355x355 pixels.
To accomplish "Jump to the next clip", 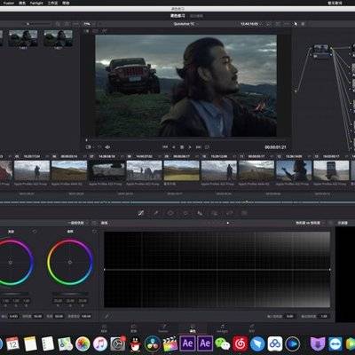I will click(x=199, y=146).
